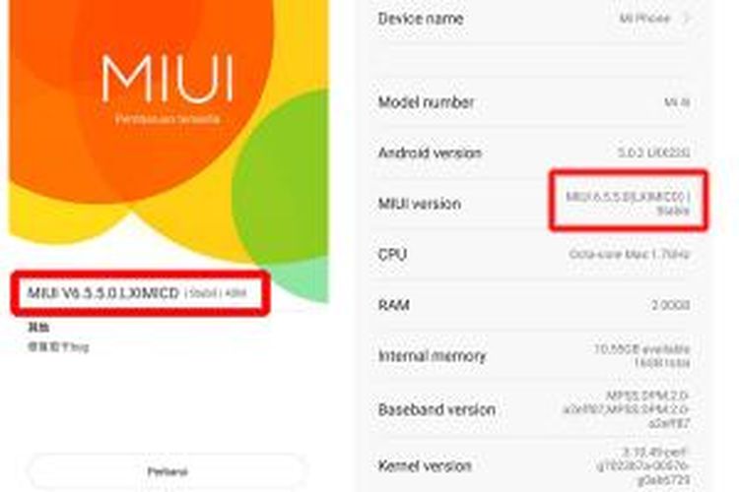
Task: Select the Device name row label
Action: (x=421, y=19)
